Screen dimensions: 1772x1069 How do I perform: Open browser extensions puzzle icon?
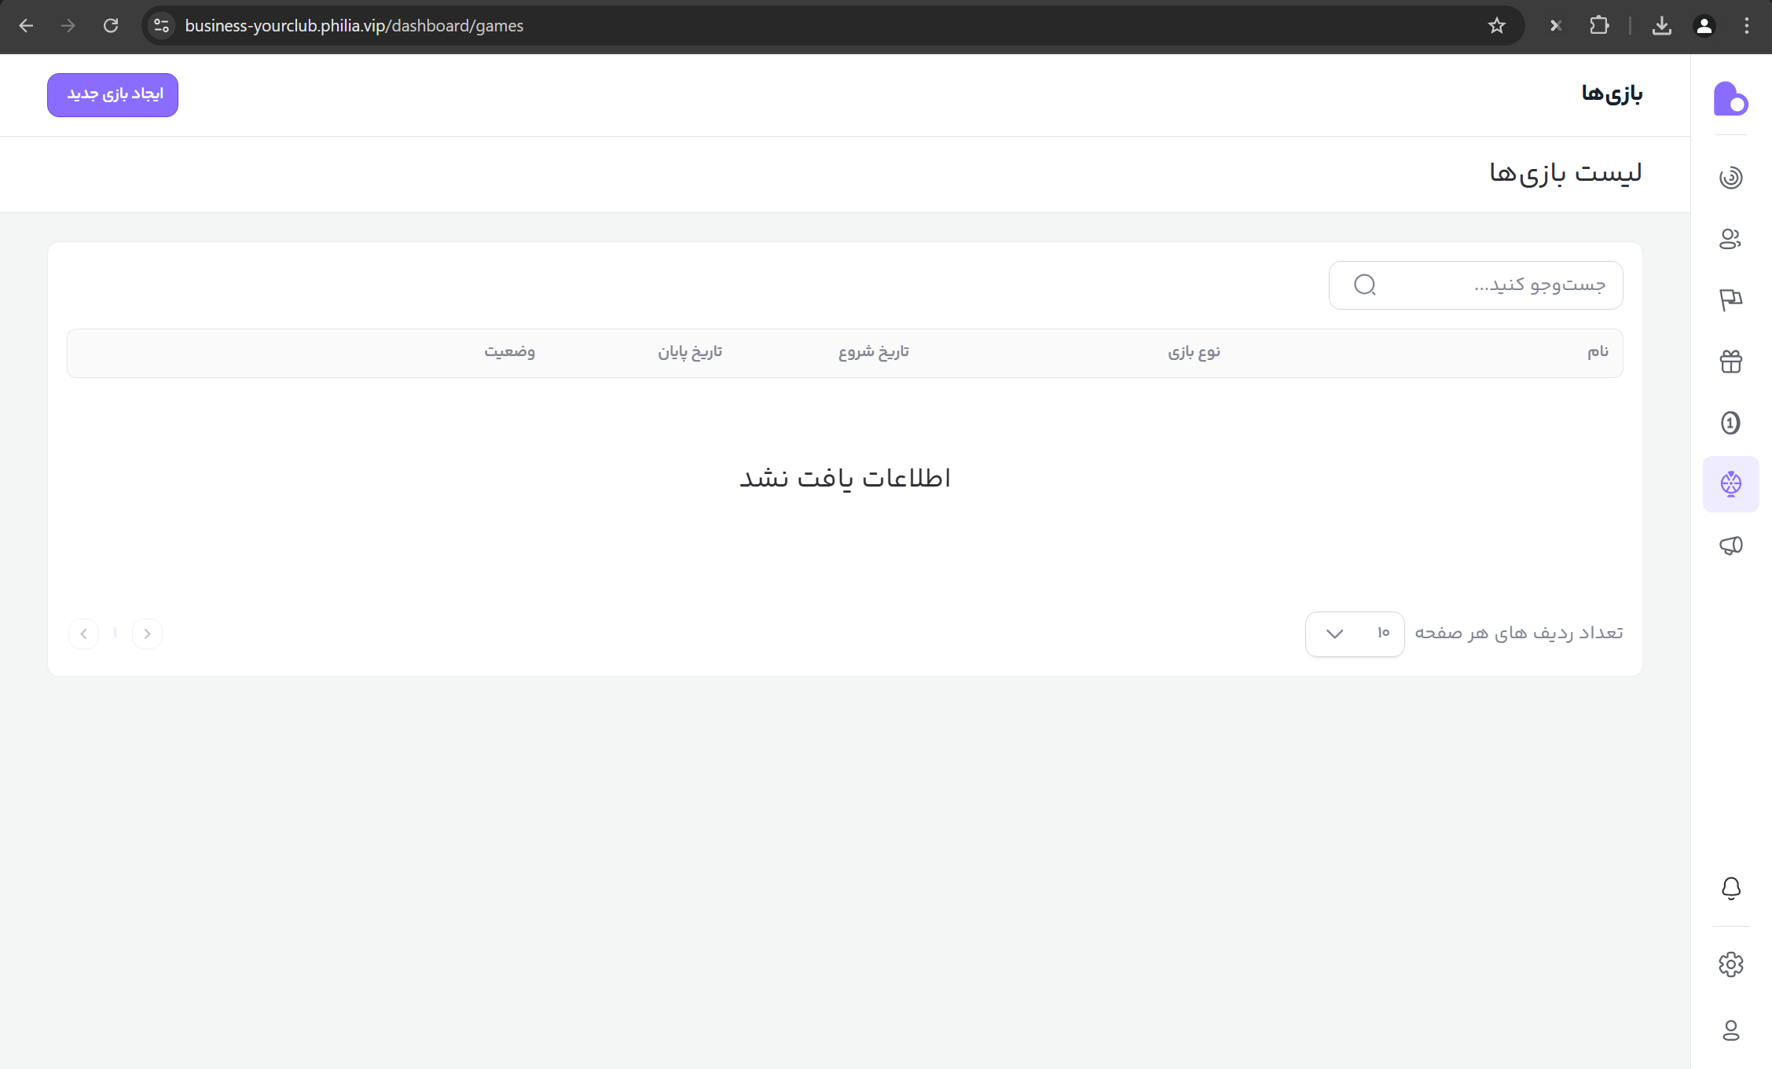click(x=1599, y=26)
